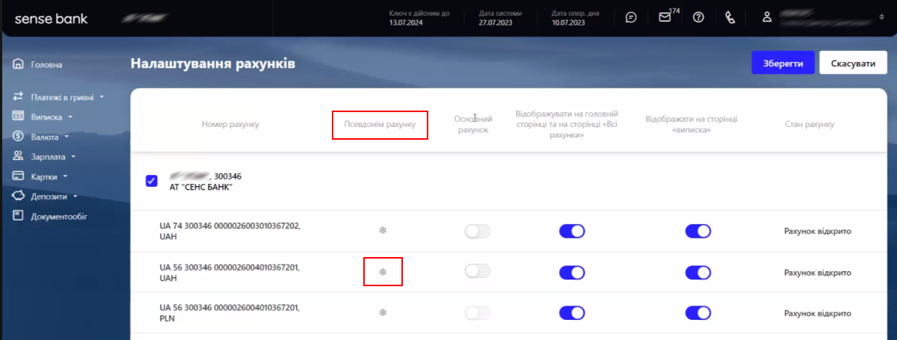Viewport: 897px width, 340px height.
Task: Open the chat messages icon in header
Action: pos(631,17)
